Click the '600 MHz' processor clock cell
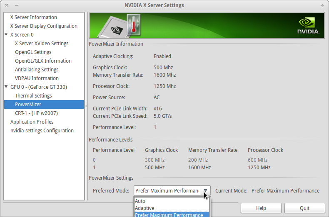This screenshot has height=217, width=329. (257, 160)
